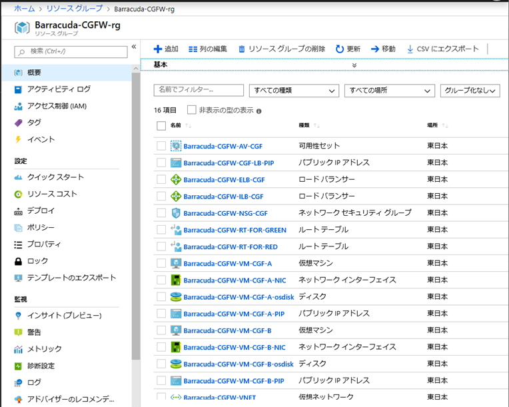Check the box for Barracuda-CGFW-AV-CGF
This screenshot has height=407, width=509.
[x=161, y=146]
